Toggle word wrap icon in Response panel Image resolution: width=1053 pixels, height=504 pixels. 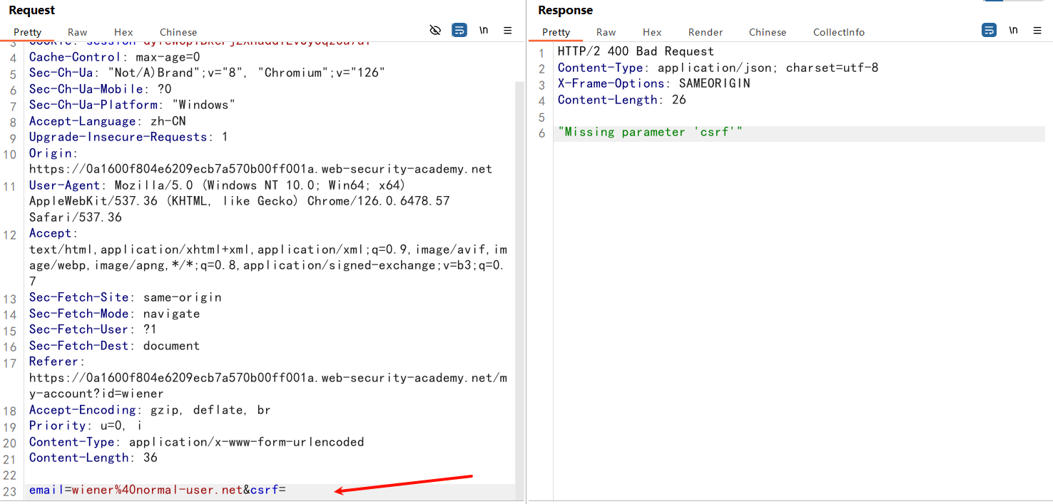(x=989, y=30)
